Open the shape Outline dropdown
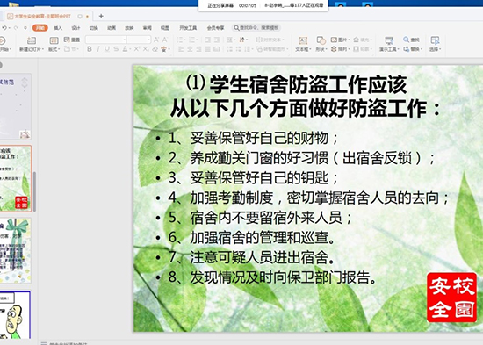483x345 pixels. (363, 49)
